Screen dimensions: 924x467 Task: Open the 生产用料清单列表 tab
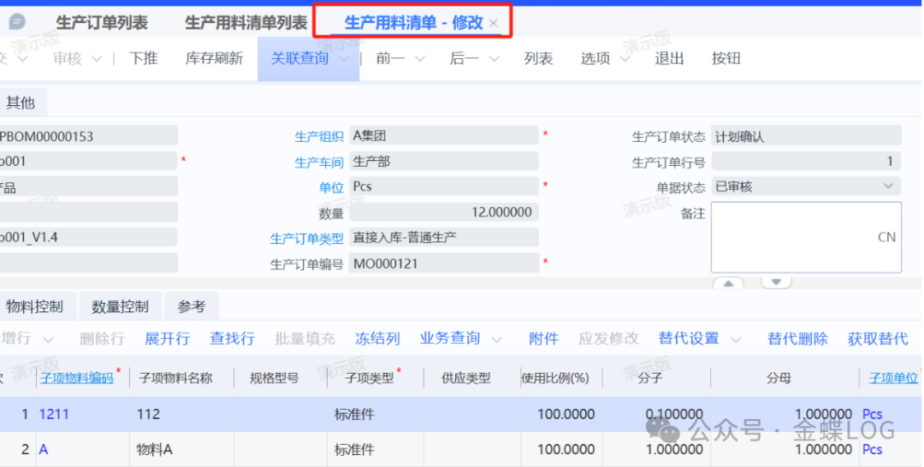(246, 23)
